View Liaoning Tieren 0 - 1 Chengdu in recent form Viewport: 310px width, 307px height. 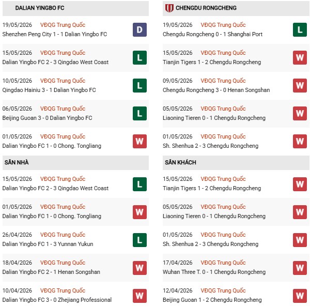214,118
